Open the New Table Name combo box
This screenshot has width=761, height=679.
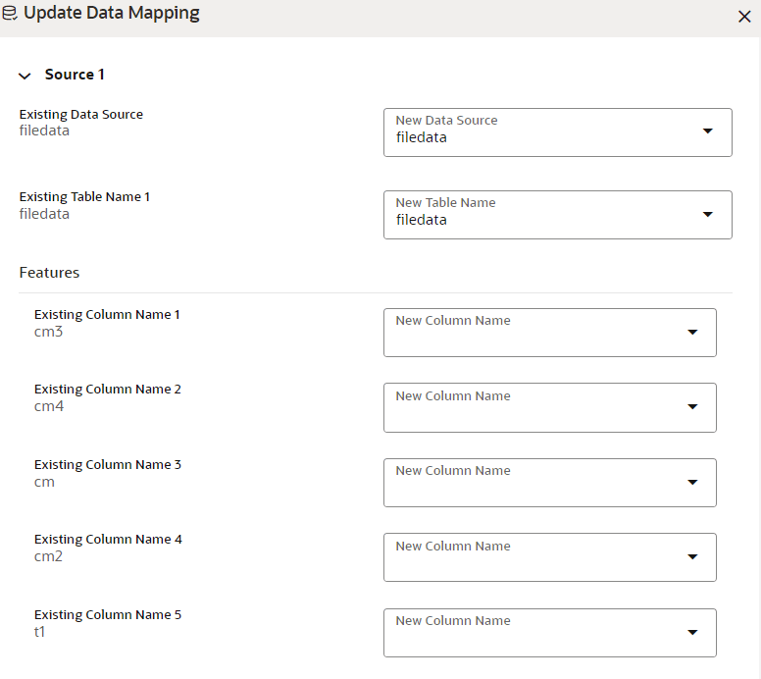(x=544, y=215)
